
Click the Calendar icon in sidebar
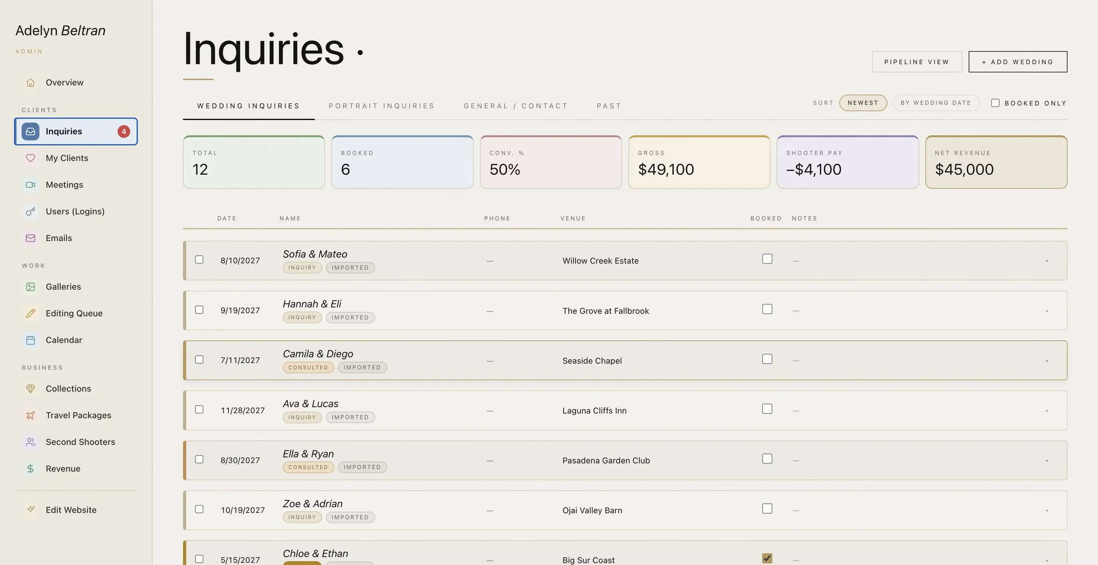(x=30, y=340)
